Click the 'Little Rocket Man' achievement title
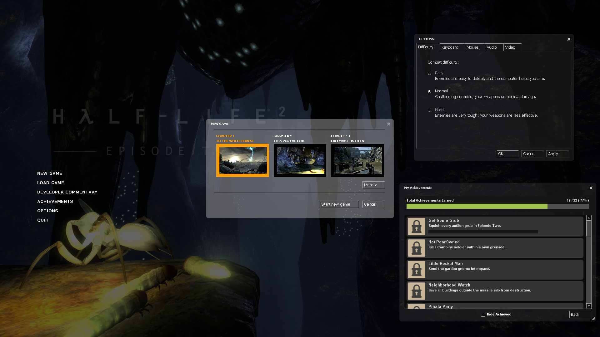Viewport: 600px width, 337px height. pyautogui.click(x=445, y=264)
